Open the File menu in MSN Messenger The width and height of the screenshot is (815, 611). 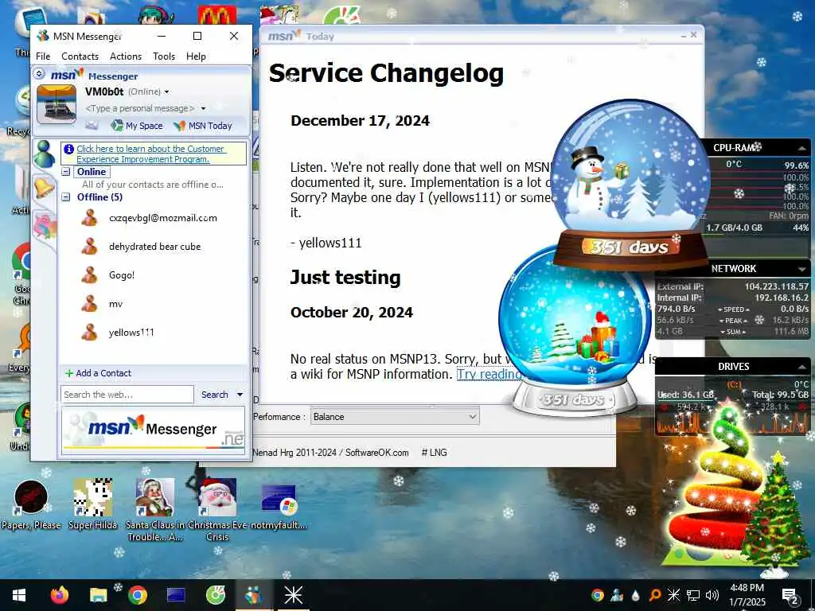(x=43, y=56)
